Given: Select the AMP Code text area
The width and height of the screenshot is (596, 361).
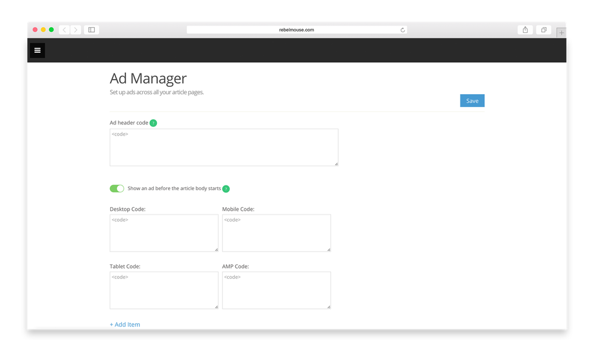Looking at the screenshot, I should click(276, 290).
